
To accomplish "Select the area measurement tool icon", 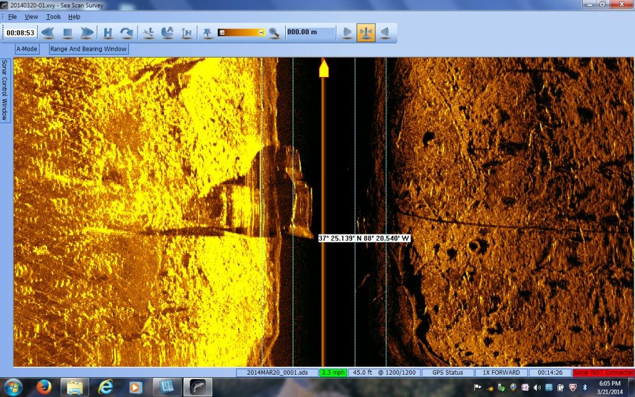I will tap(167, 32).
